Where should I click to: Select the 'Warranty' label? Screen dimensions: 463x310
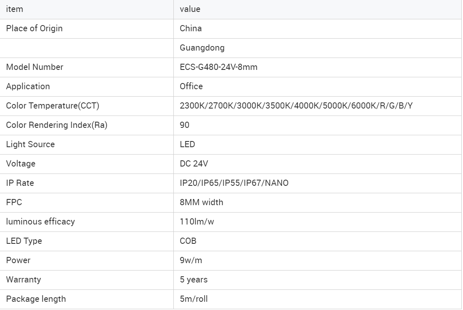24,280
